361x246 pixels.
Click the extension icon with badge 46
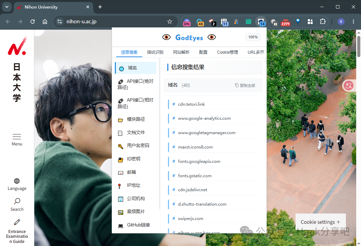click(200, 22)
